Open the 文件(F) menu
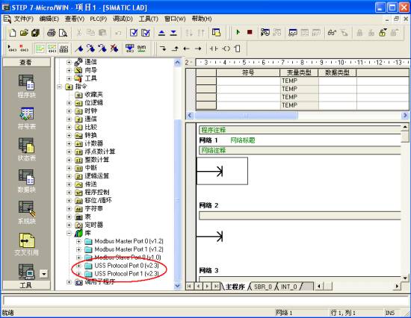411x318 pixels. (24, 19)
